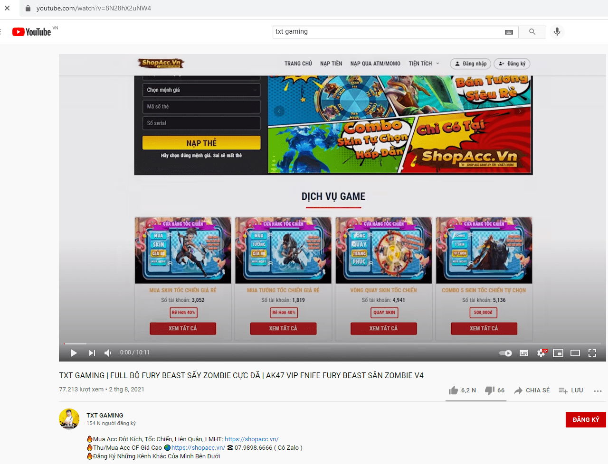Click QUAY SKIN price tag
This screenshot has height=464, width=608.
tap(384, 313)
